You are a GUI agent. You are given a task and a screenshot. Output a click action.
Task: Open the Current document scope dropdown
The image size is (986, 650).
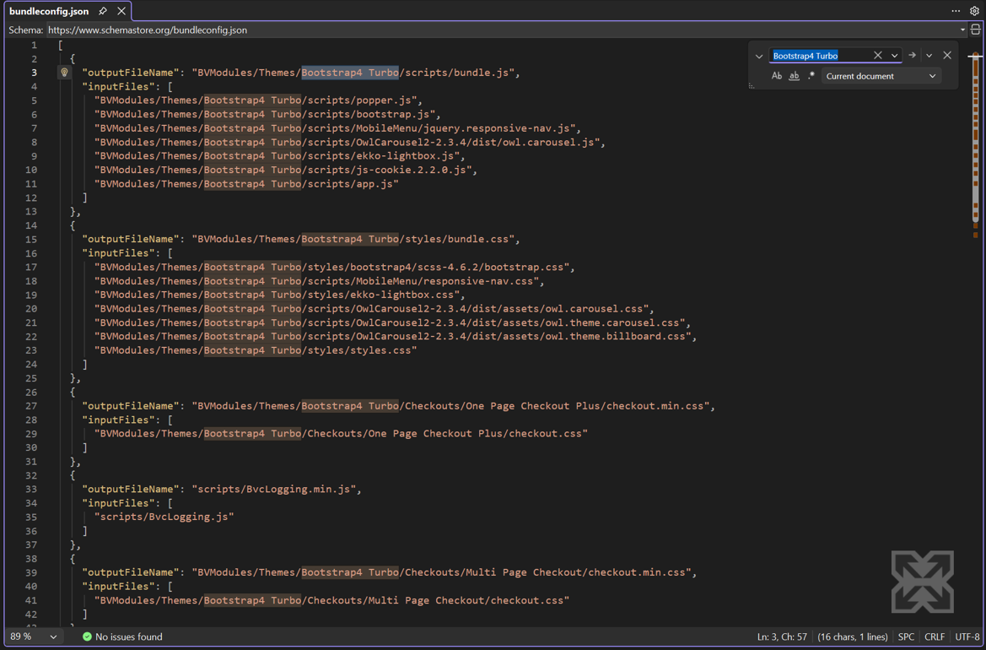881,76
